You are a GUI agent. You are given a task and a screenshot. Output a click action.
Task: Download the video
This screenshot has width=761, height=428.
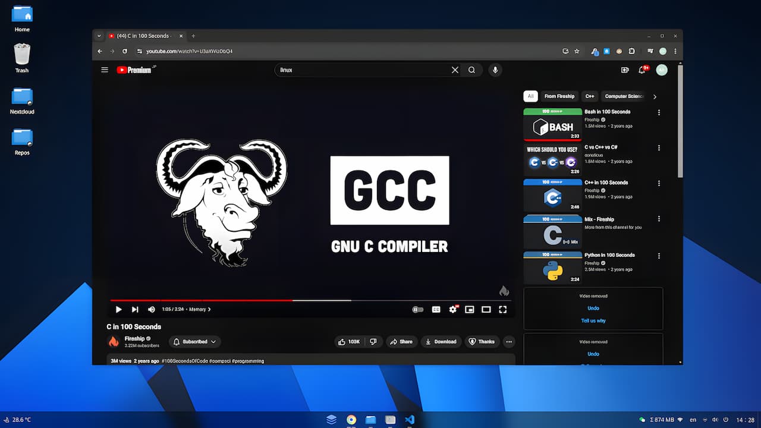441,342
